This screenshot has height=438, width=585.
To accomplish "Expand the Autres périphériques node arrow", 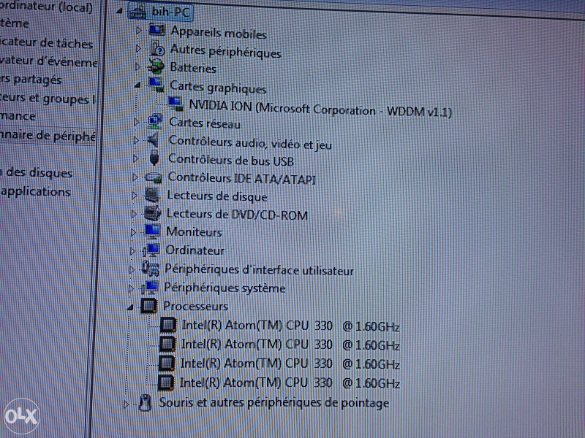I will click(x=138, y=48).
